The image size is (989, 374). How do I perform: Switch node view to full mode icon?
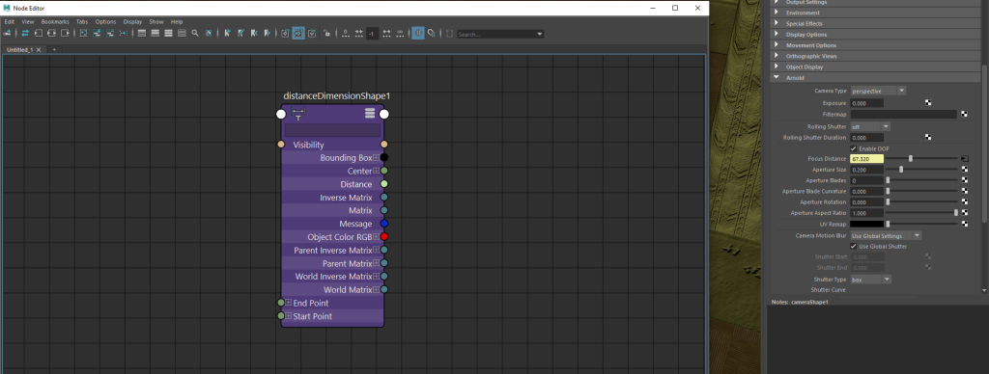point(168,34)
